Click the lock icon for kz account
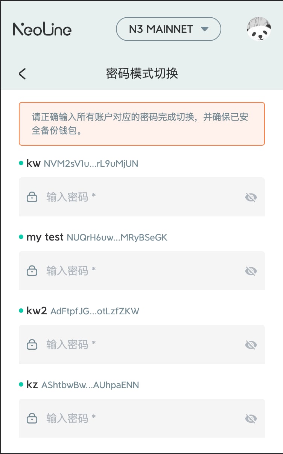283x454 pixels. (x=32, y=418)
